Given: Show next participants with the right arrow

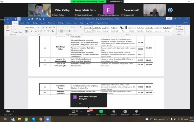Looking at the screenshot, I should click(170, 10).
